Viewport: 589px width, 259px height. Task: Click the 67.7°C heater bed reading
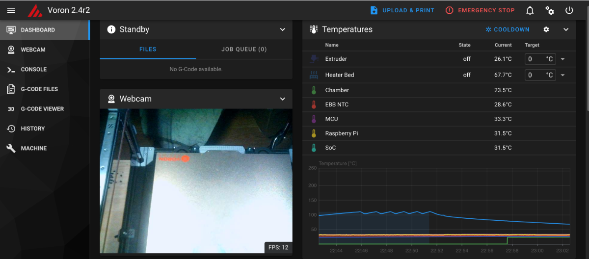[x=503, y=75]
